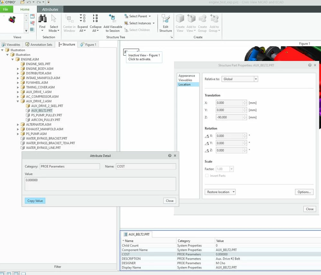Click the Filter bar below structure tree
The height and width of the screenshot is (275, 321).
tap(58, 267)
